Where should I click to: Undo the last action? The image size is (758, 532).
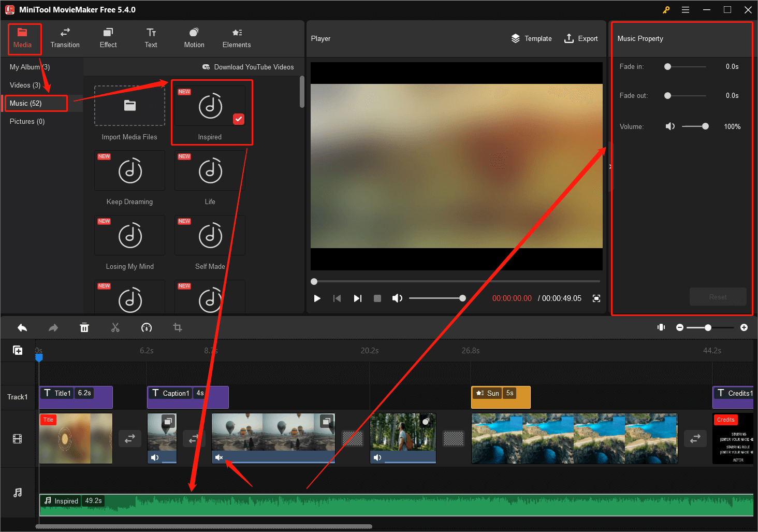(x=22, y=327)
